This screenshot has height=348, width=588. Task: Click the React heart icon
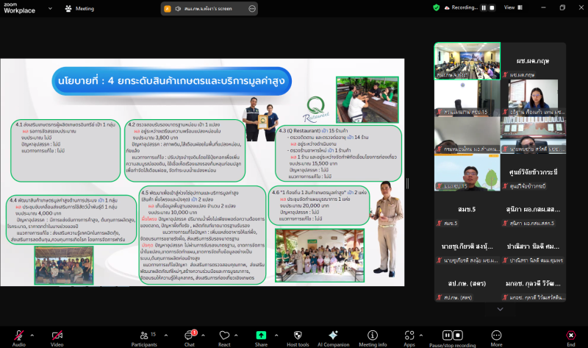point(224,334)
